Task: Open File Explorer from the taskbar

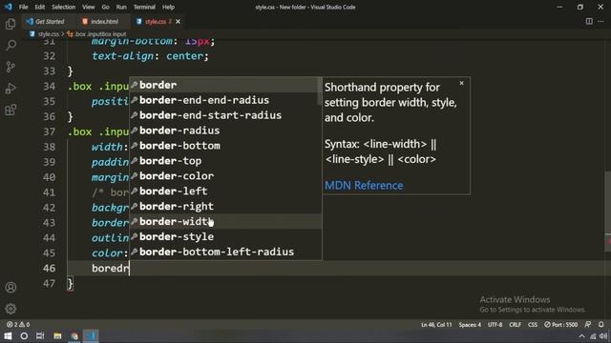Action: tap(57, 336)
